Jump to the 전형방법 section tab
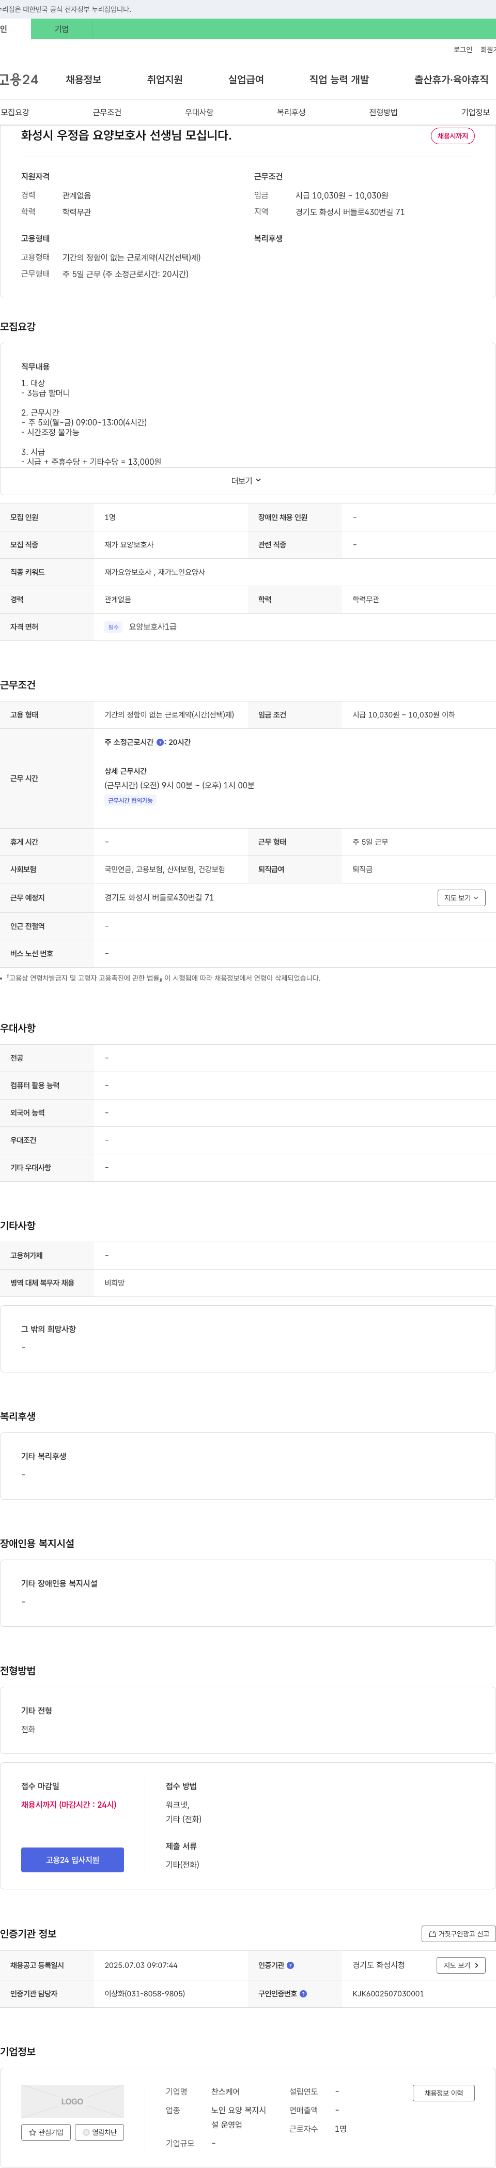 click(383, 112)
